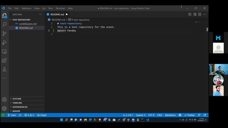Open the Selection menu

pos(26,8)
